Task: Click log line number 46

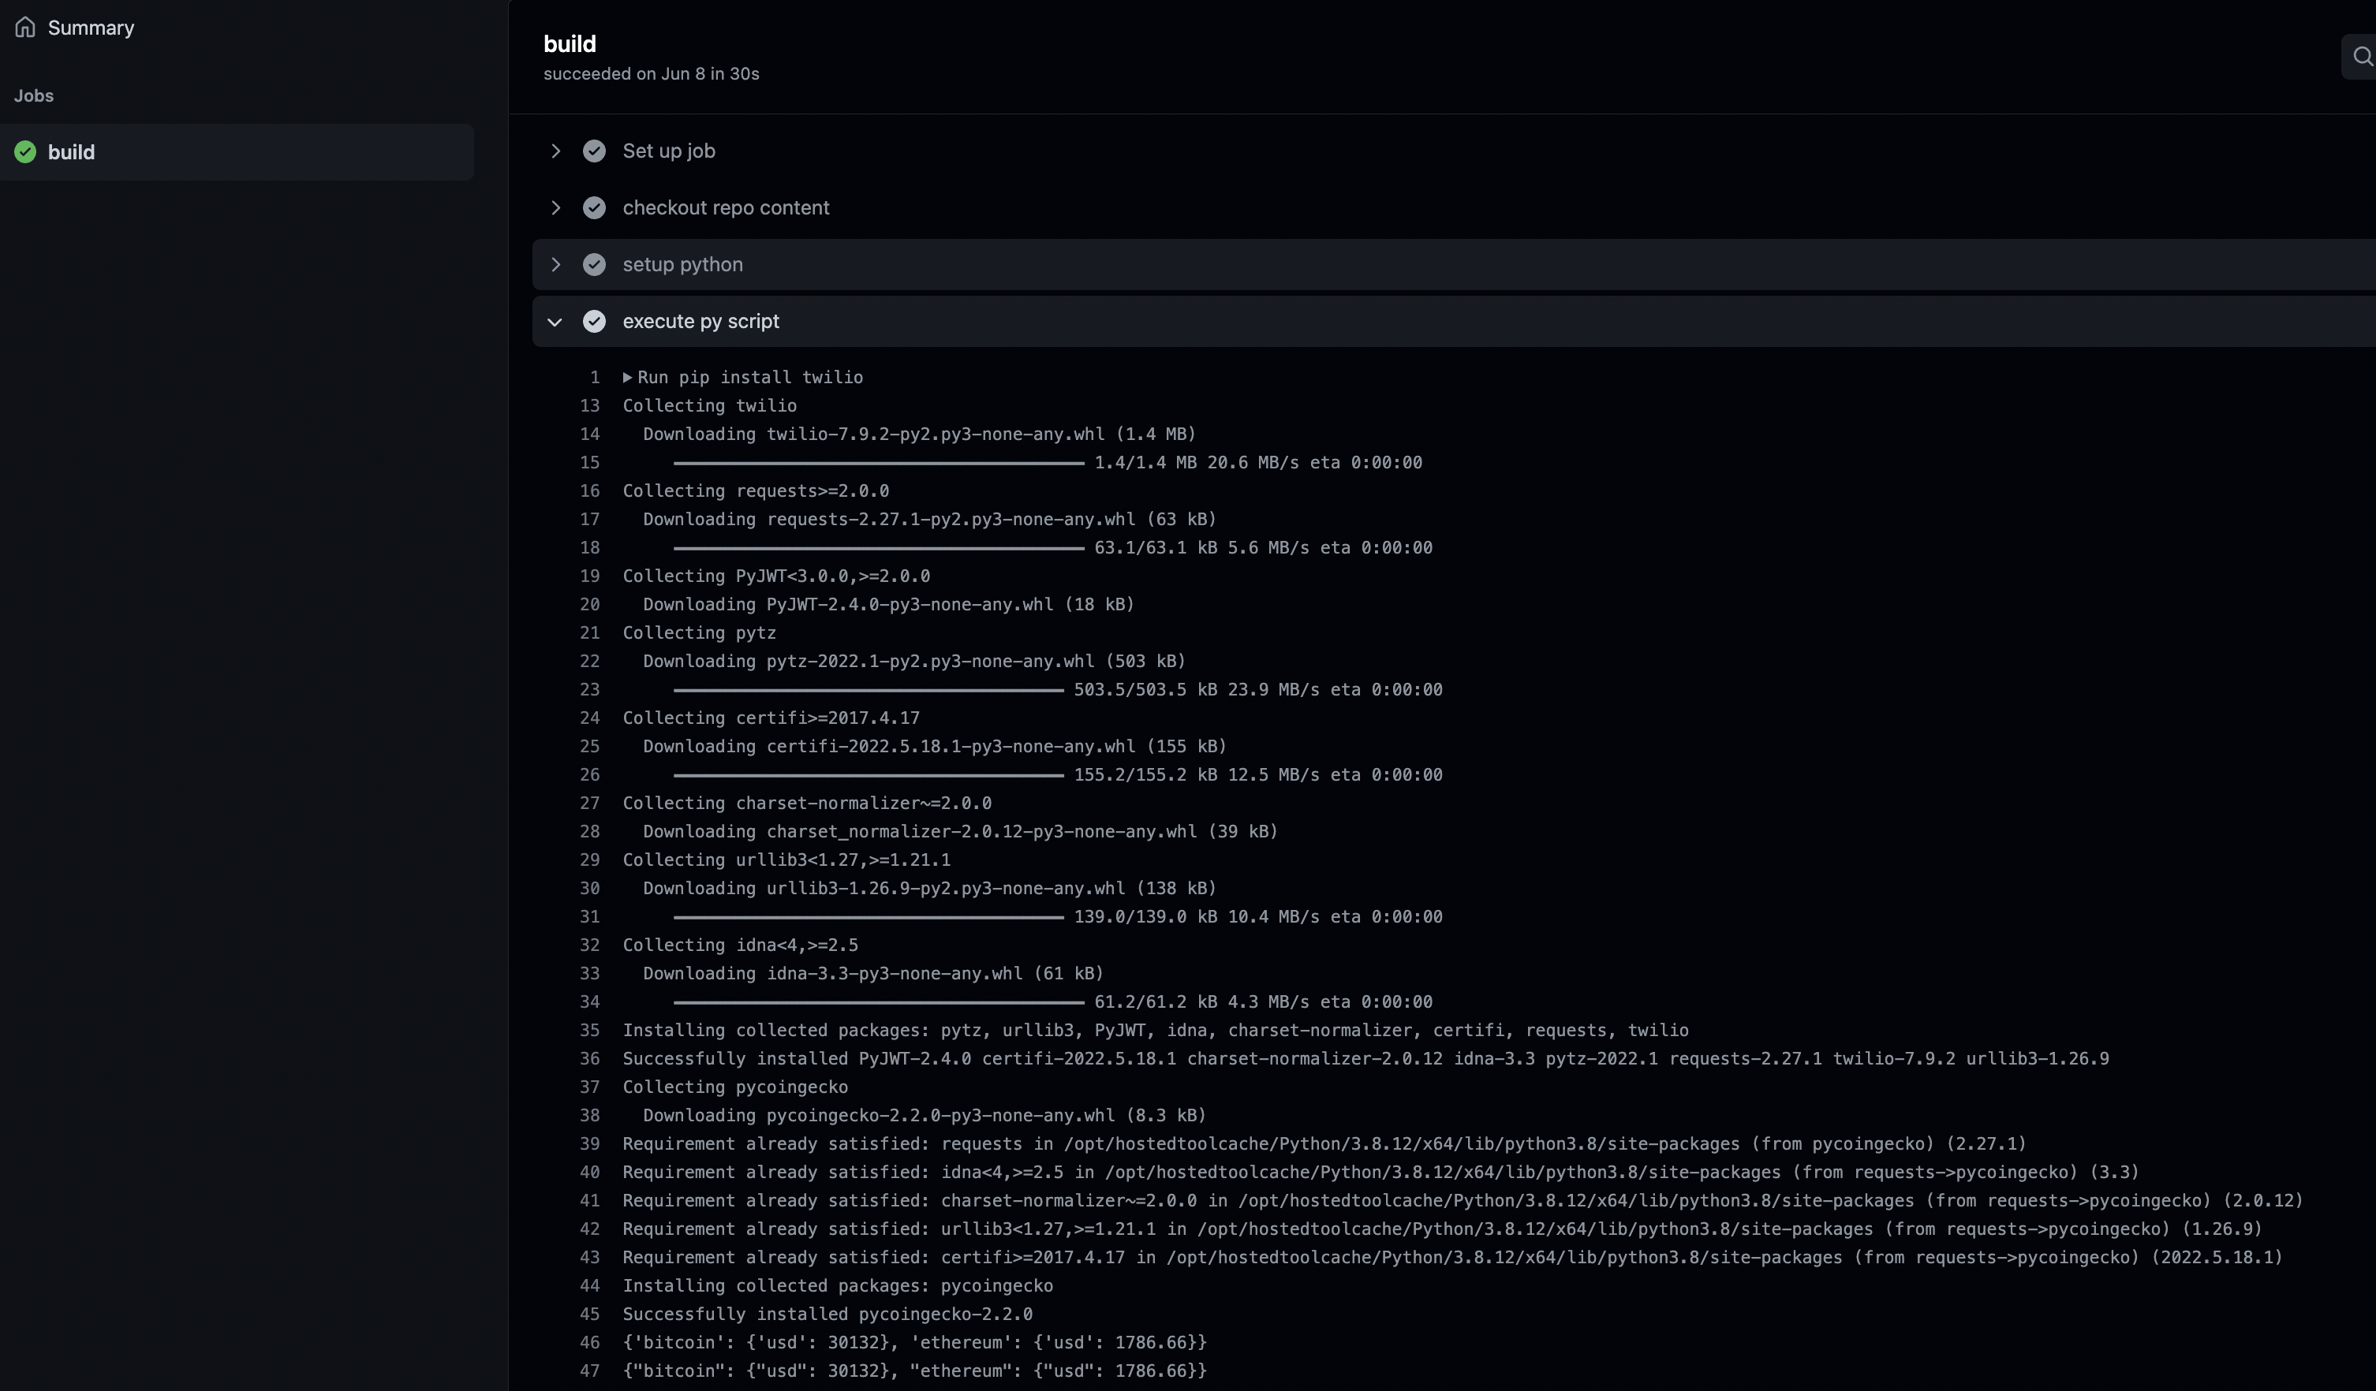Action: (590, 1342)
